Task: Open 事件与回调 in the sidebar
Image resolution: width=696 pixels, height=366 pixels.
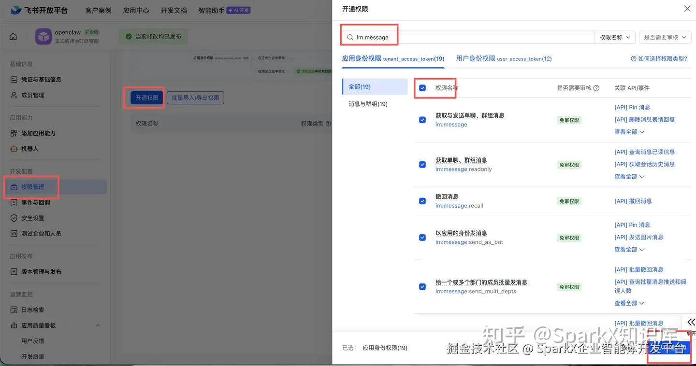Action: click(x=35, y=202)
